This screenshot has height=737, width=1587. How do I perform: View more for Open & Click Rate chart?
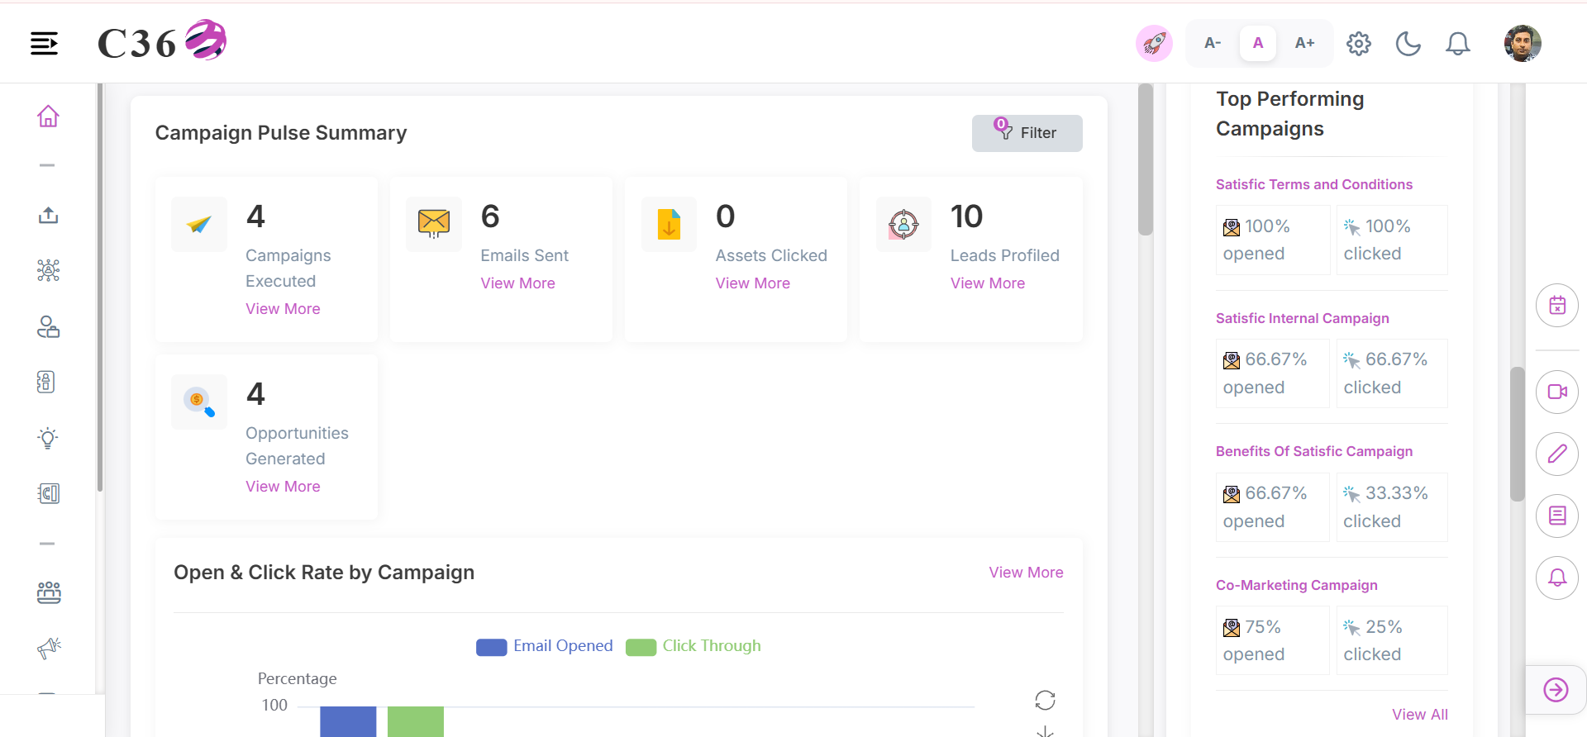[x=1026, y=572]
